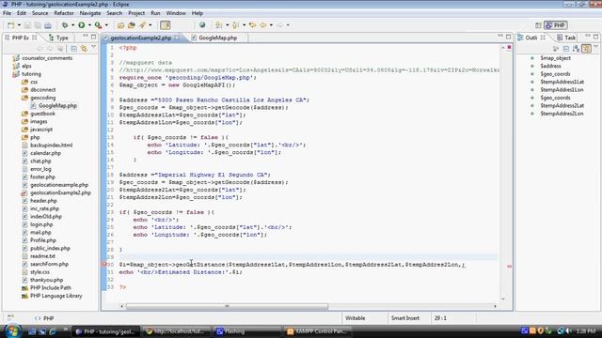Click the Open Perspective icon

(x=538, y=25)
